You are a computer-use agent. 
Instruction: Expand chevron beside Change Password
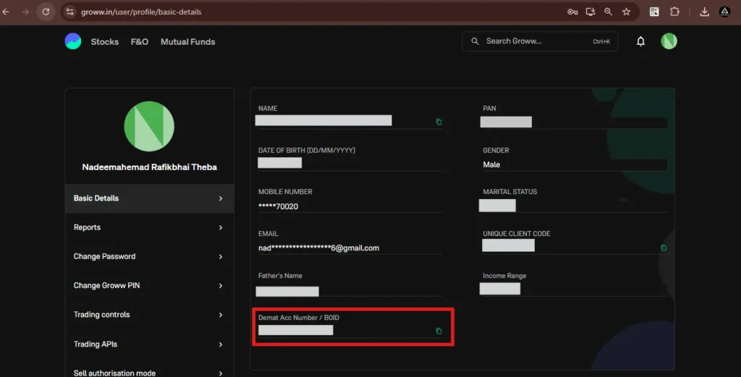(x=221, y=257)
